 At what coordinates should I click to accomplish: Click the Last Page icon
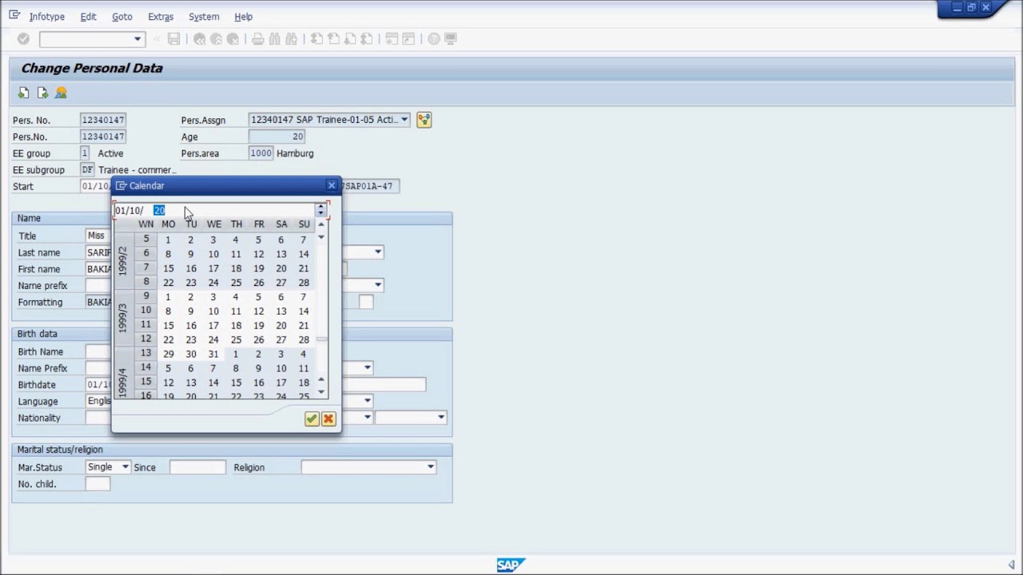pos(367,38)
